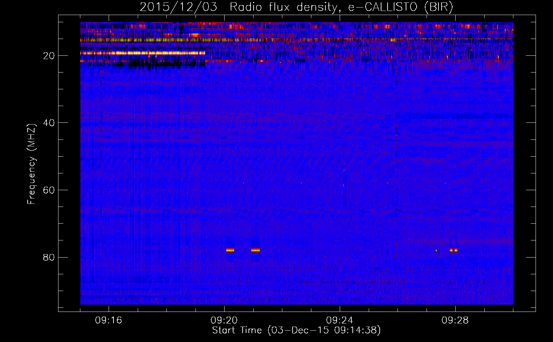Click the 09:16 time axis label
553x342 pixels.
pos(108,320)
